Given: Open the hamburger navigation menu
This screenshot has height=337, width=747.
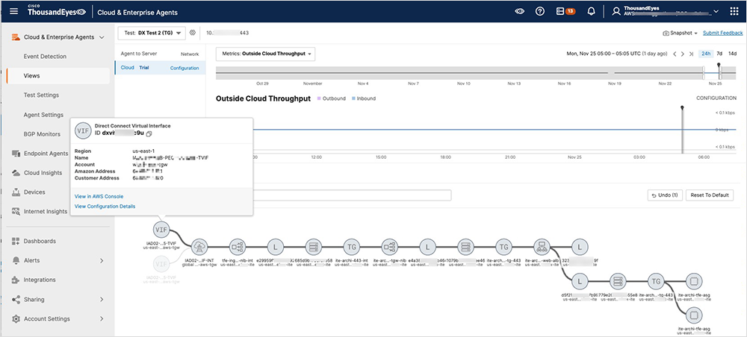Looking at the screenshot, I should [x=13, y=11].
